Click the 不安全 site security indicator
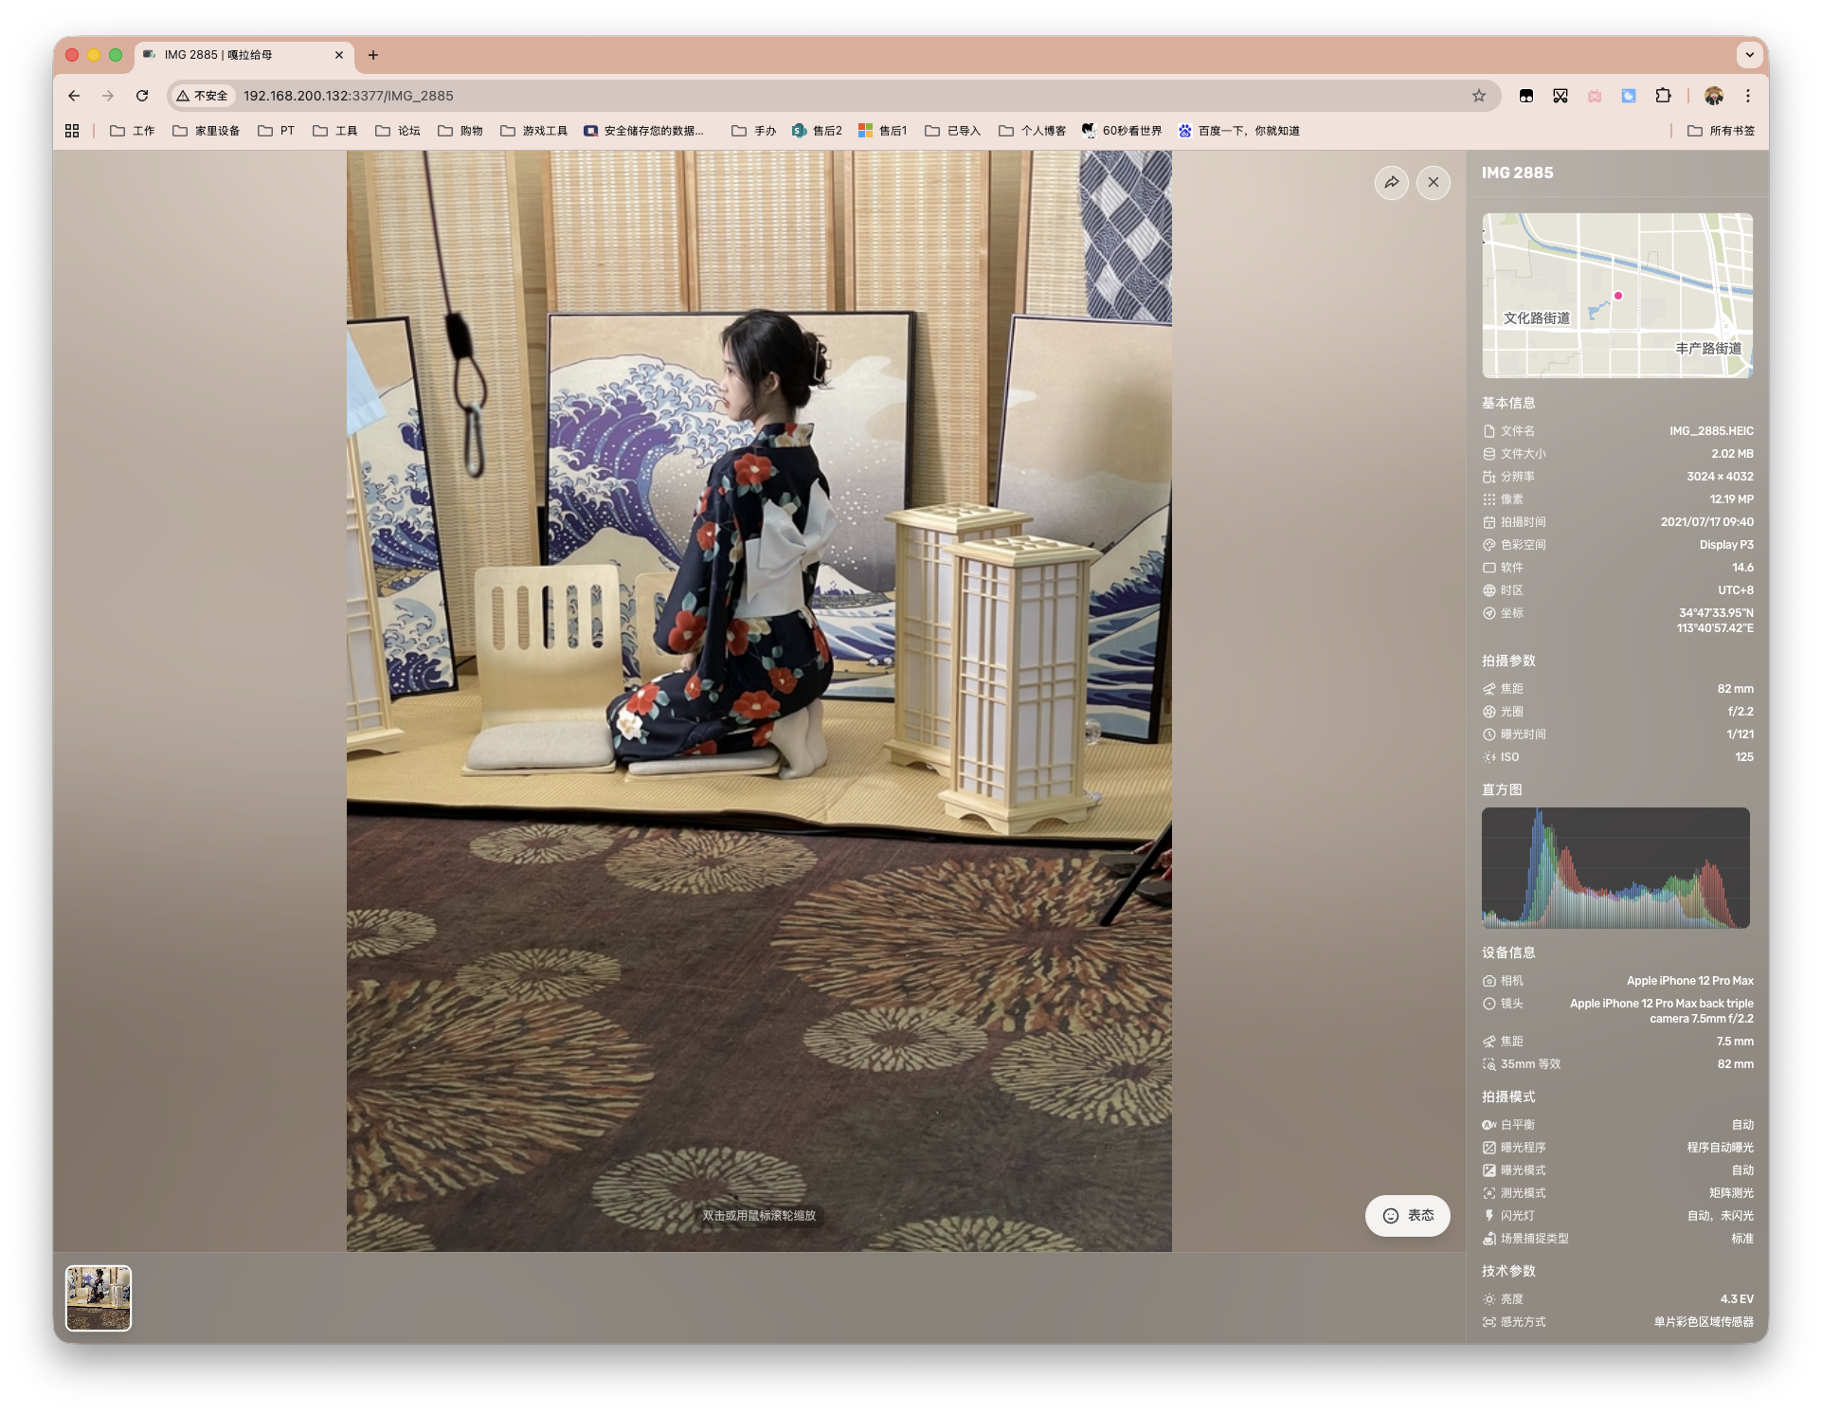 point(202,96)
